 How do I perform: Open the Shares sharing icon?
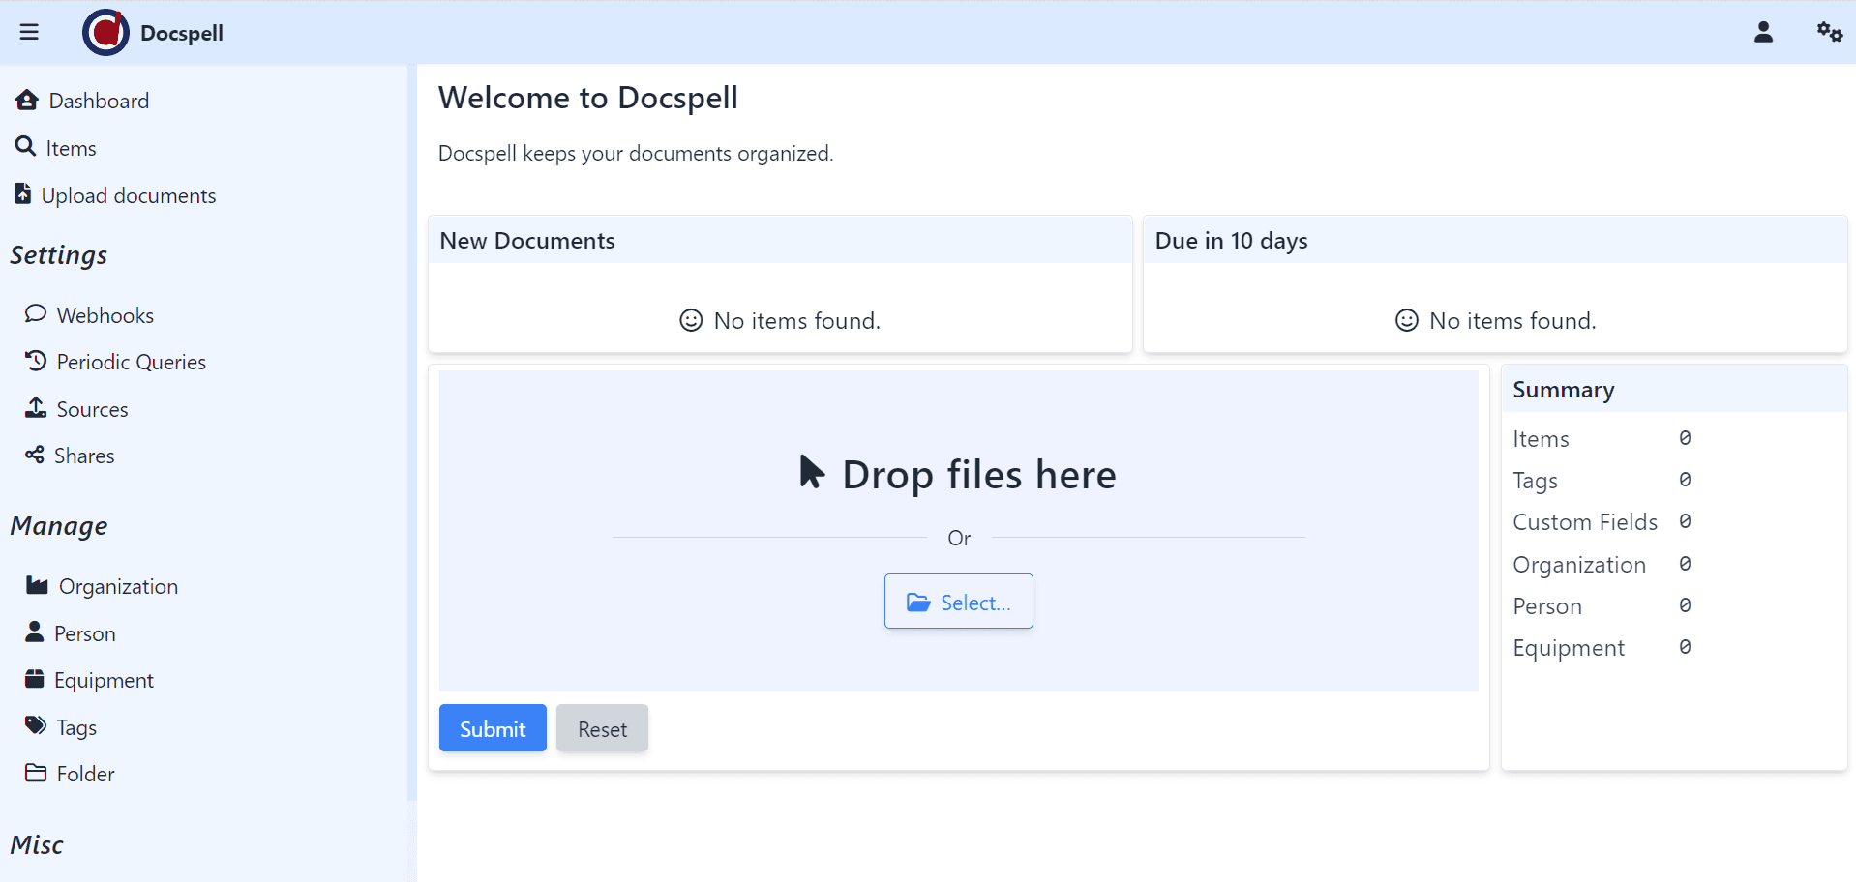click(x=35, y=455)
